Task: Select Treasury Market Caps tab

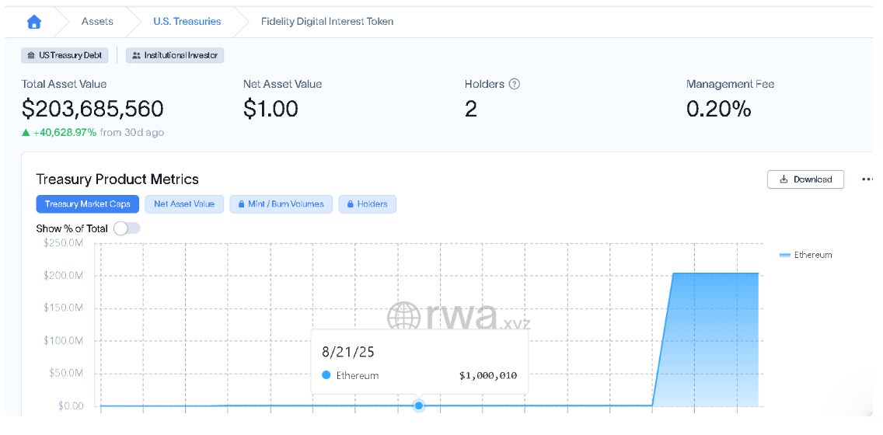Action: (87, 204)
